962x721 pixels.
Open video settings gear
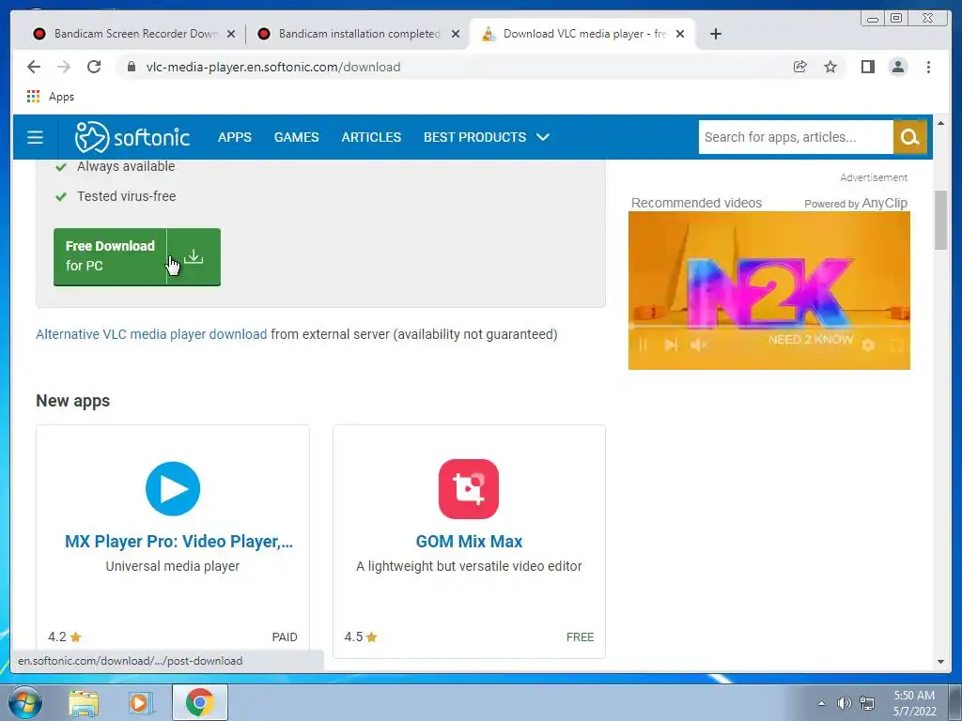point(868,345)
